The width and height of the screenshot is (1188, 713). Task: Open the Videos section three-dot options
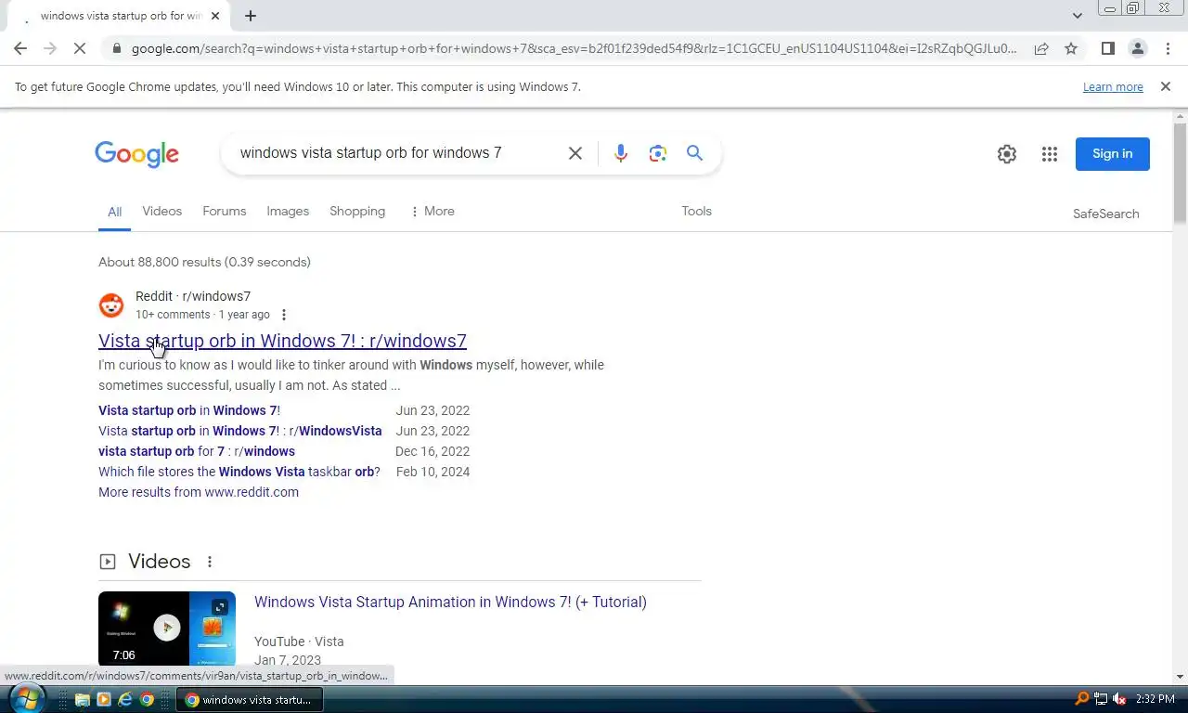pyautogui.click(x=210, y=562)
